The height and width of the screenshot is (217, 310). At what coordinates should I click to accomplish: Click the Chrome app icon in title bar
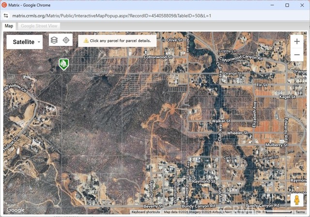(4, 5)
